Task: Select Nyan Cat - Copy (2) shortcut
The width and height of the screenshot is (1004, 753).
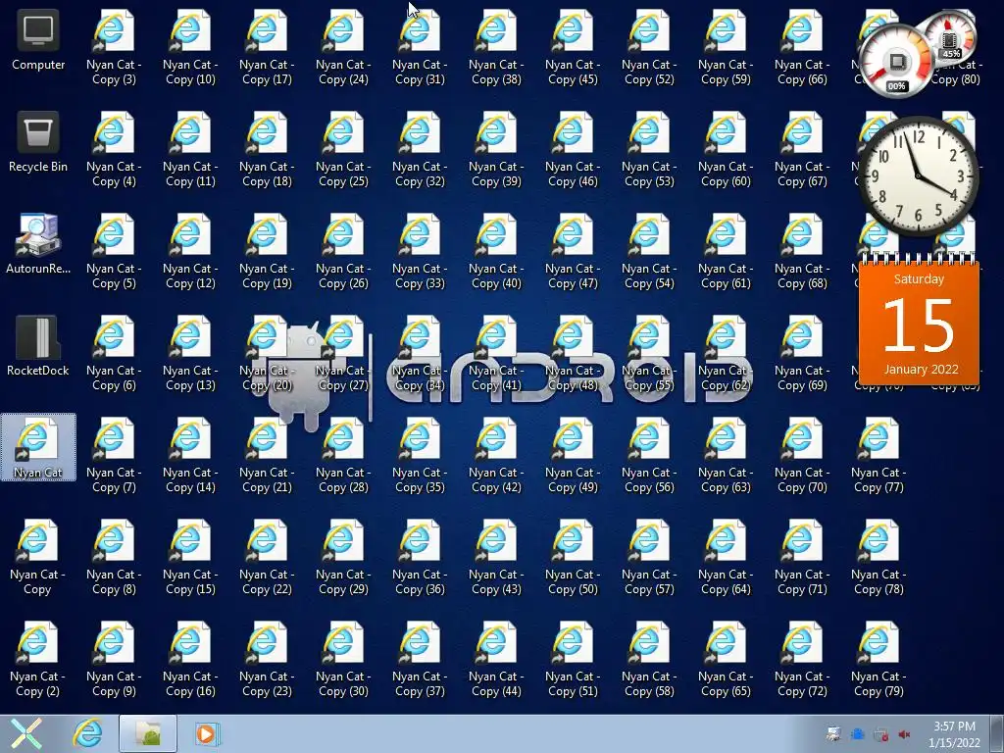Action: (x=38, y=659)
